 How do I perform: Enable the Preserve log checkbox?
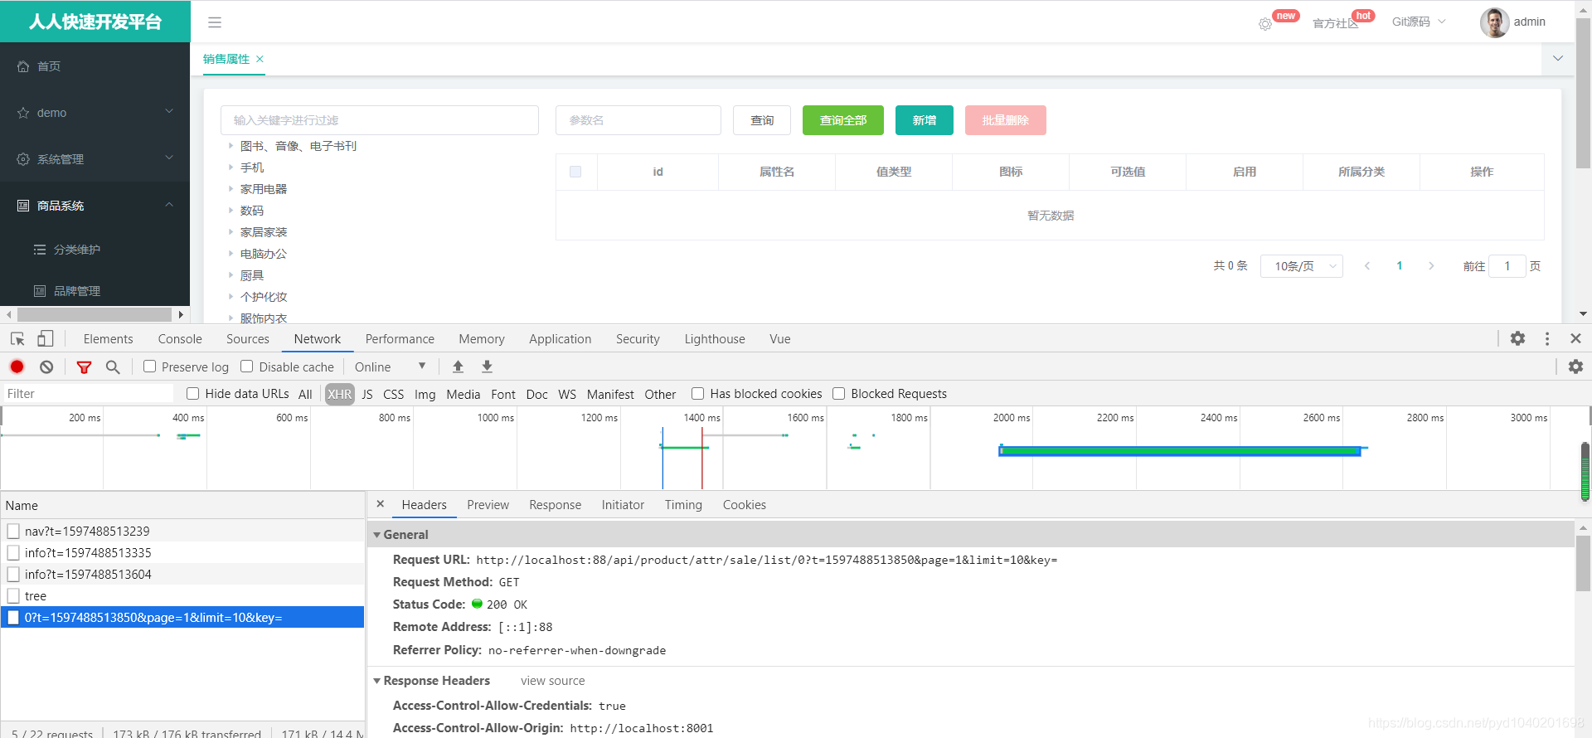[x=149, y=367]
